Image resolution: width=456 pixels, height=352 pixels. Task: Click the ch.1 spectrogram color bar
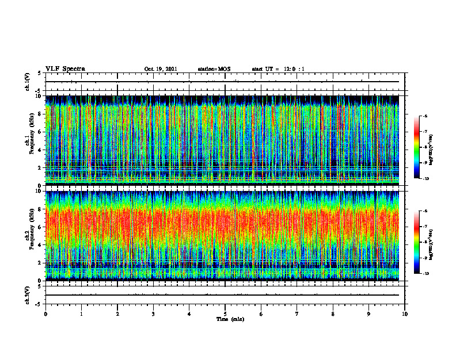point(416,147)
